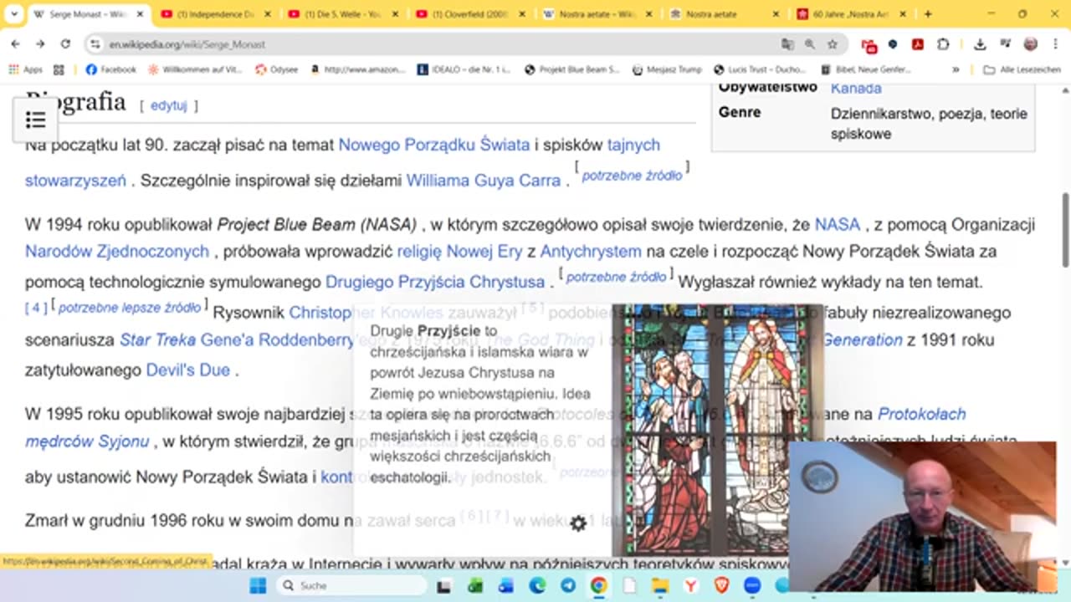Screen dimensions: 1071x602
Task: Open Brave browser from taskbar
Action: pyautogui.click(x=721, y=585)
